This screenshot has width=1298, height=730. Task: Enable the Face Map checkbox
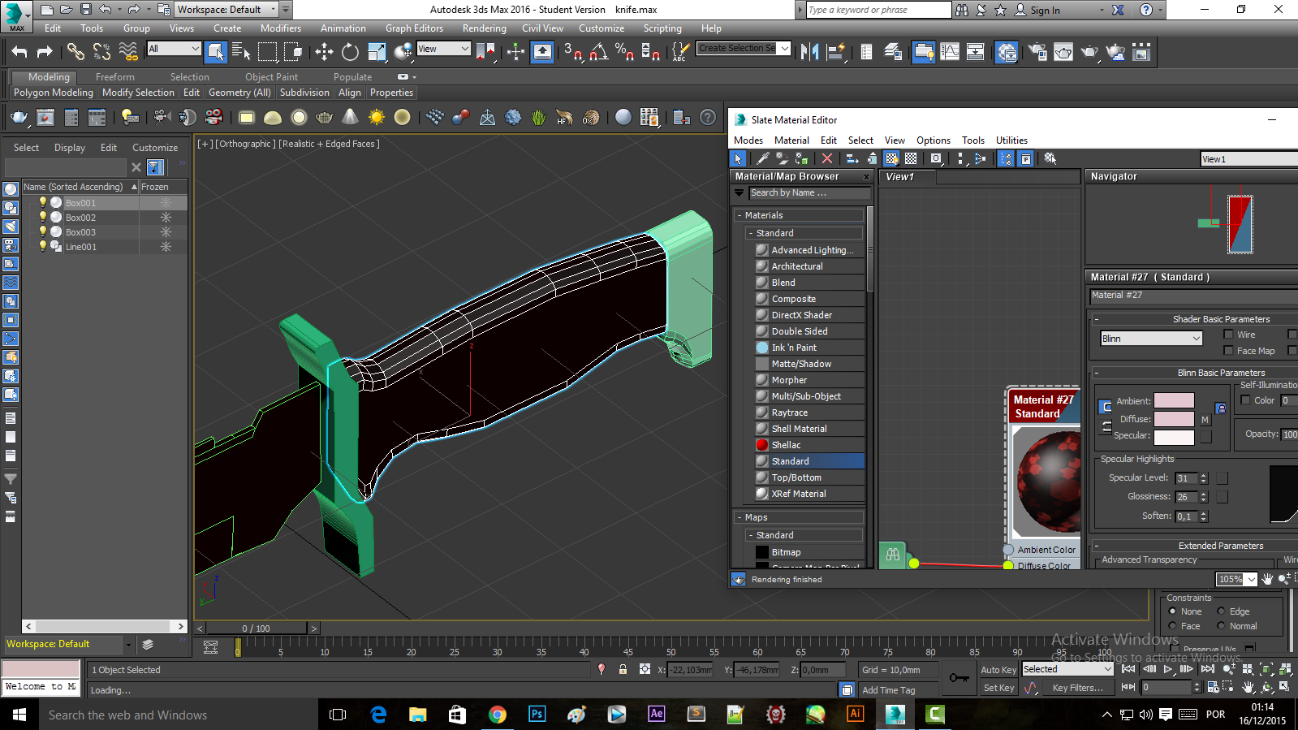1228,350
